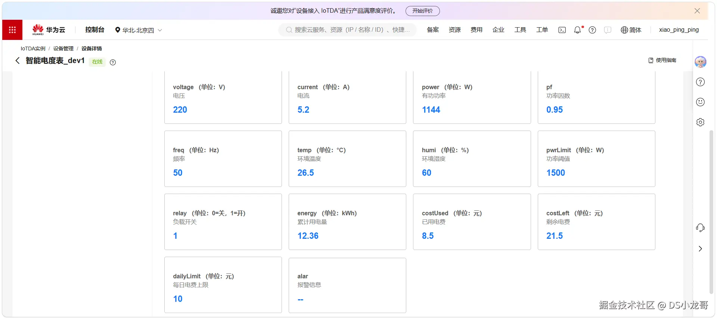Go to 设备管理 breadcrumb
Screen dimensions: 717x319
tap(63, 49)
